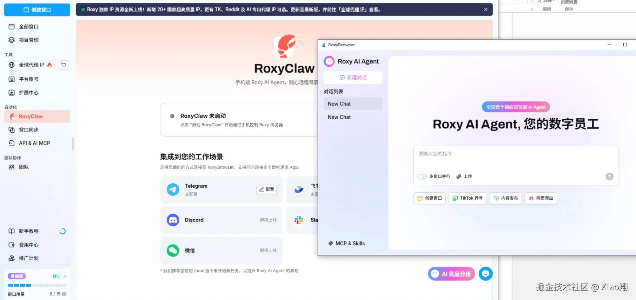The width and height of the screenshot is (636, 300).
Task: Click the circular progress icon beside 新手教程
Action: tap(62, 231)
